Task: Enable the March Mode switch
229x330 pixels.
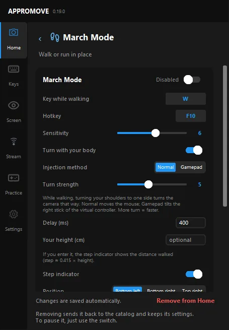Action: [192, 80]
